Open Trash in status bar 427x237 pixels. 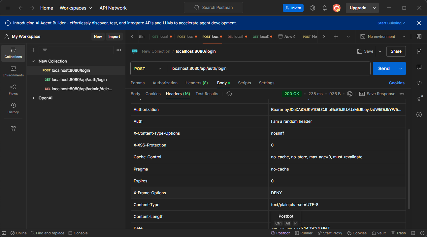point(398,233)
